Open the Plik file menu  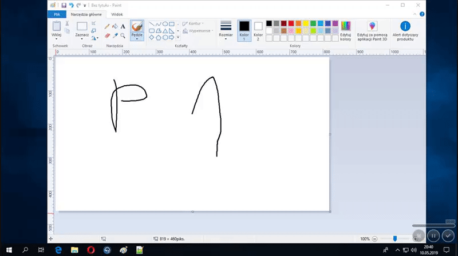[x=57, y=14]
